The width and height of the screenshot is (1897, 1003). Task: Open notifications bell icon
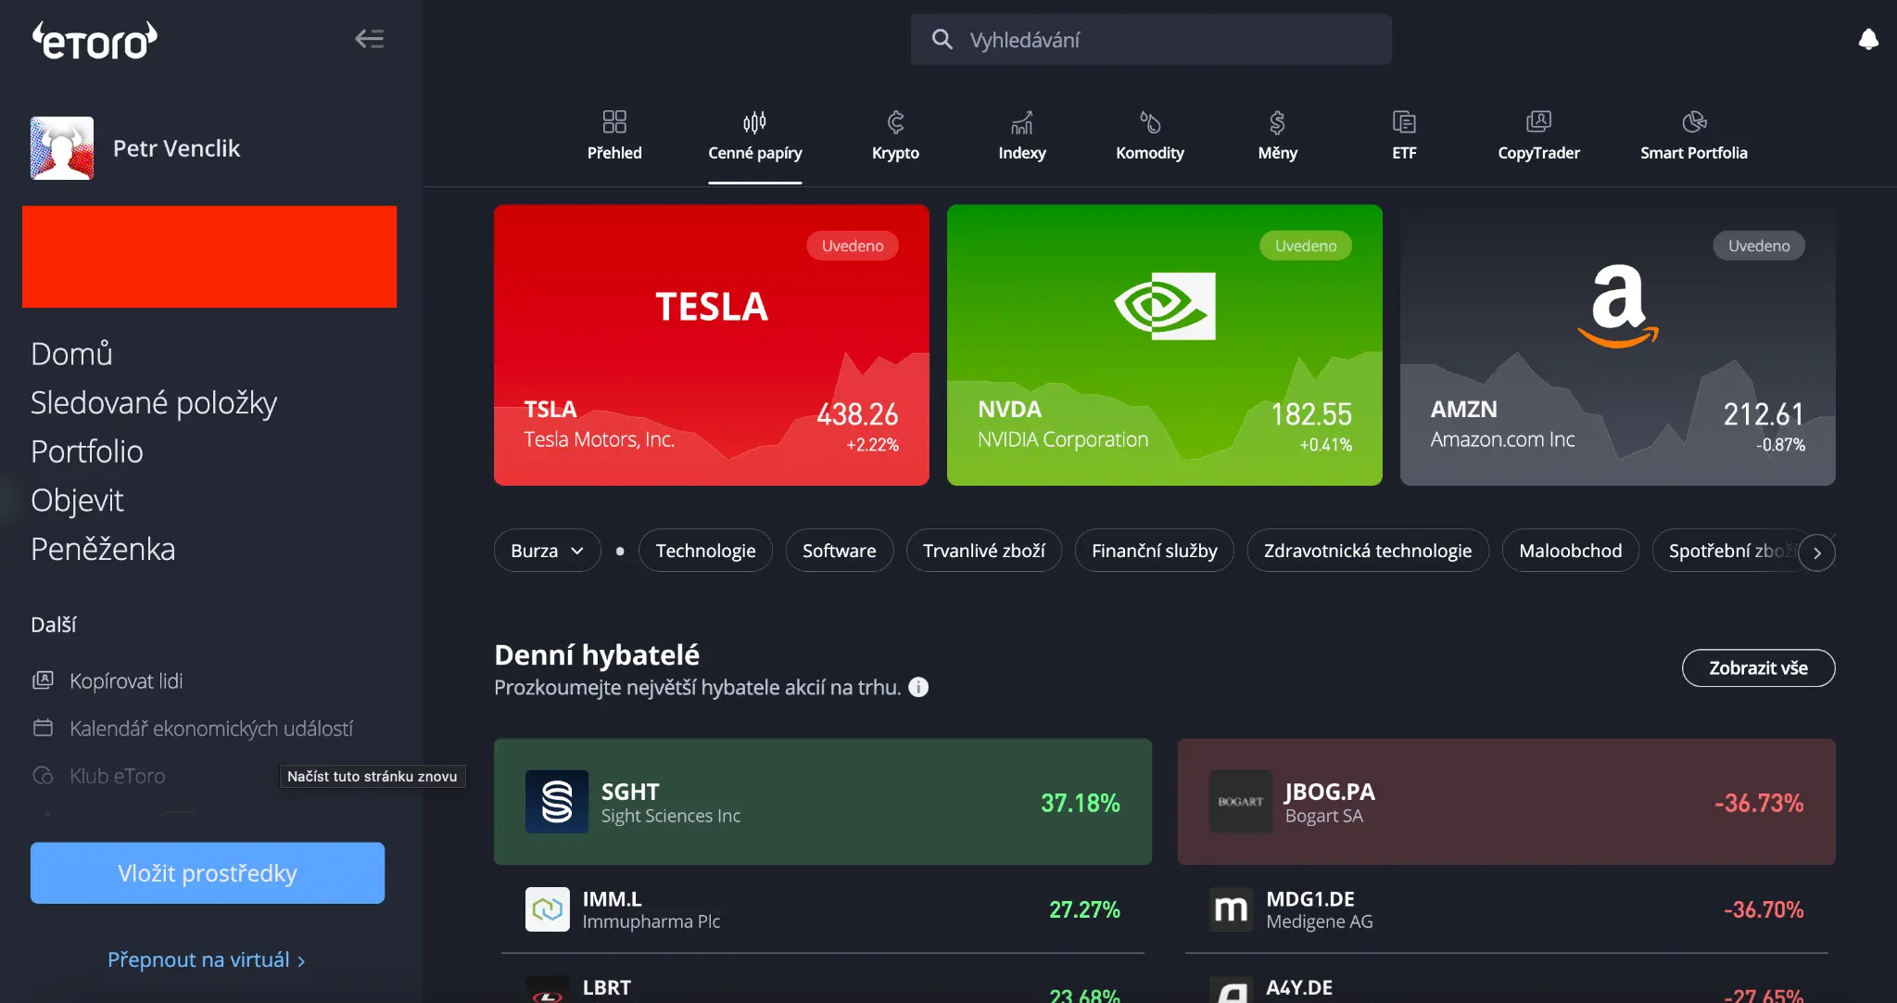[1867, 39]
